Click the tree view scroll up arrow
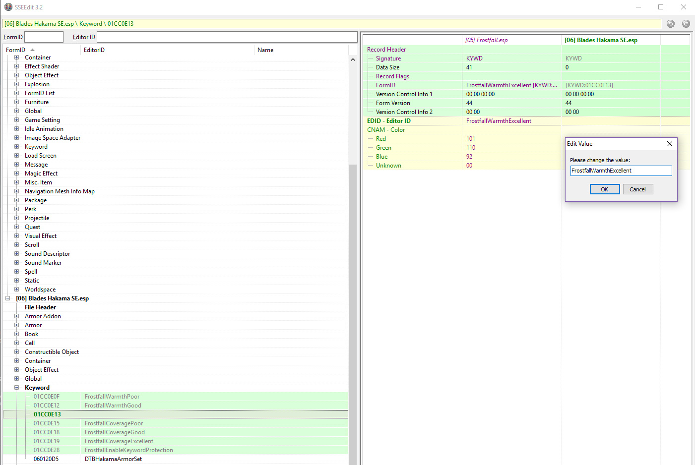Image resolution: width=695 pixels, height=465 pixels. 353,59
